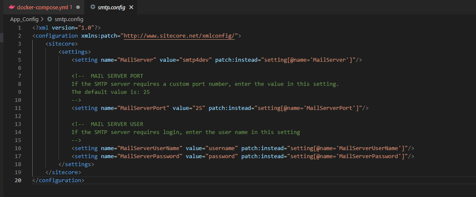
Task: Click the breadcrumb chevron separator after App_Config
Action: point(42,19)
